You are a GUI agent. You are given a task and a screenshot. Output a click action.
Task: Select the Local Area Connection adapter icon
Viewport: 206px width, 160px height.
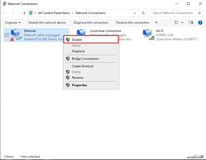82,32
